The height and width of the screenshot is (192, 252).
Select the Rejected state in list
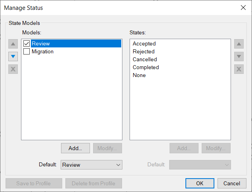pyautogui.click(x=143, y=52)
